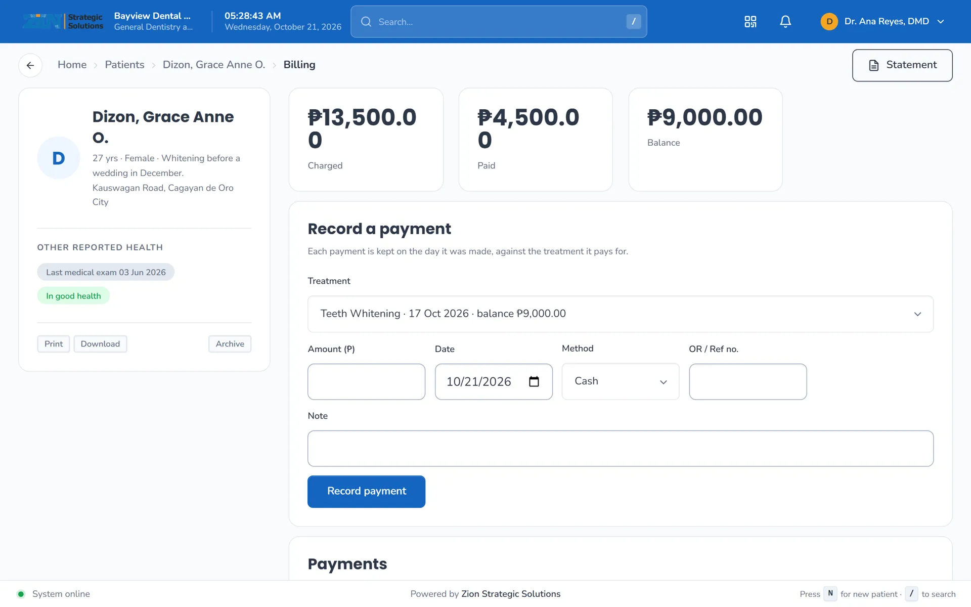Screen dimensions: 971x607
Task: Click the ₱13,500.00 Charged card
Action: click(366, 140)
